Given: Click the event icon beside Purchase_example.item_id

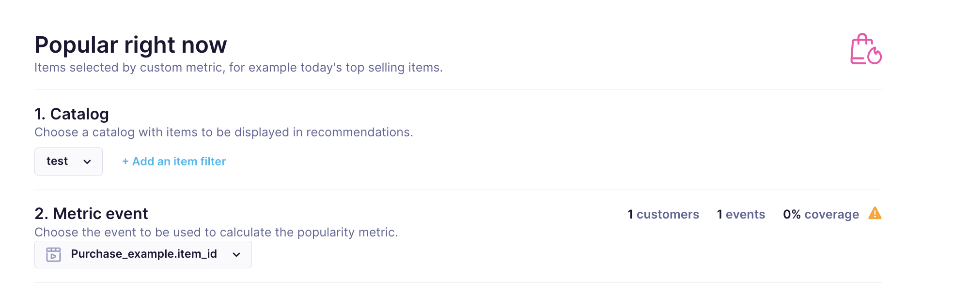Looking at the screenshot, I should (53, 254).
